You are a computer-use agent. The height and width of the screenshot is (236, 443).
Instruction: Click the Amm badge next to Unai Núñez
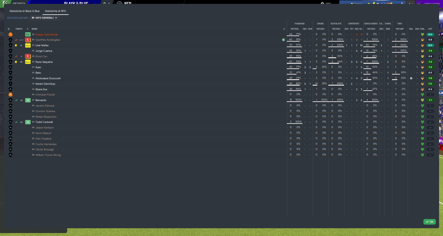[28, 46]
